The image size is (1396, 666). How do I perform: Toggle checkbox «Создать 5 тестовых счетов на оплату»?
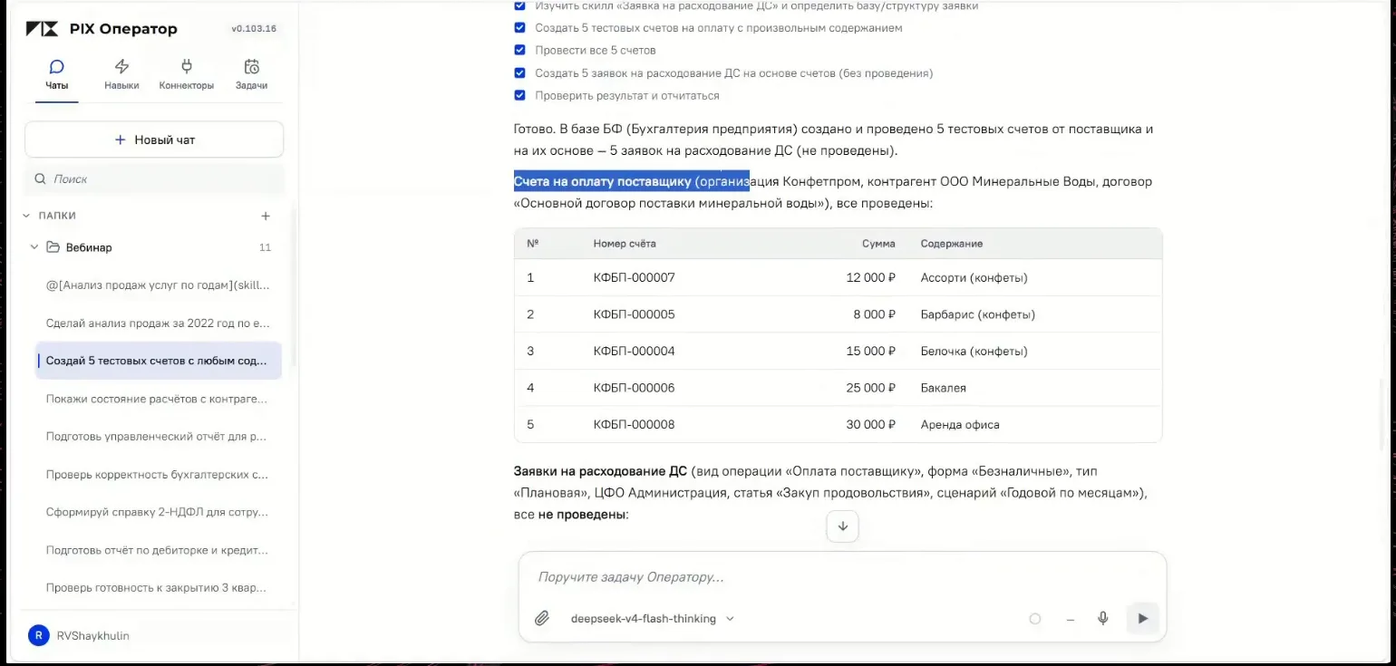click(x=519, y=28)
